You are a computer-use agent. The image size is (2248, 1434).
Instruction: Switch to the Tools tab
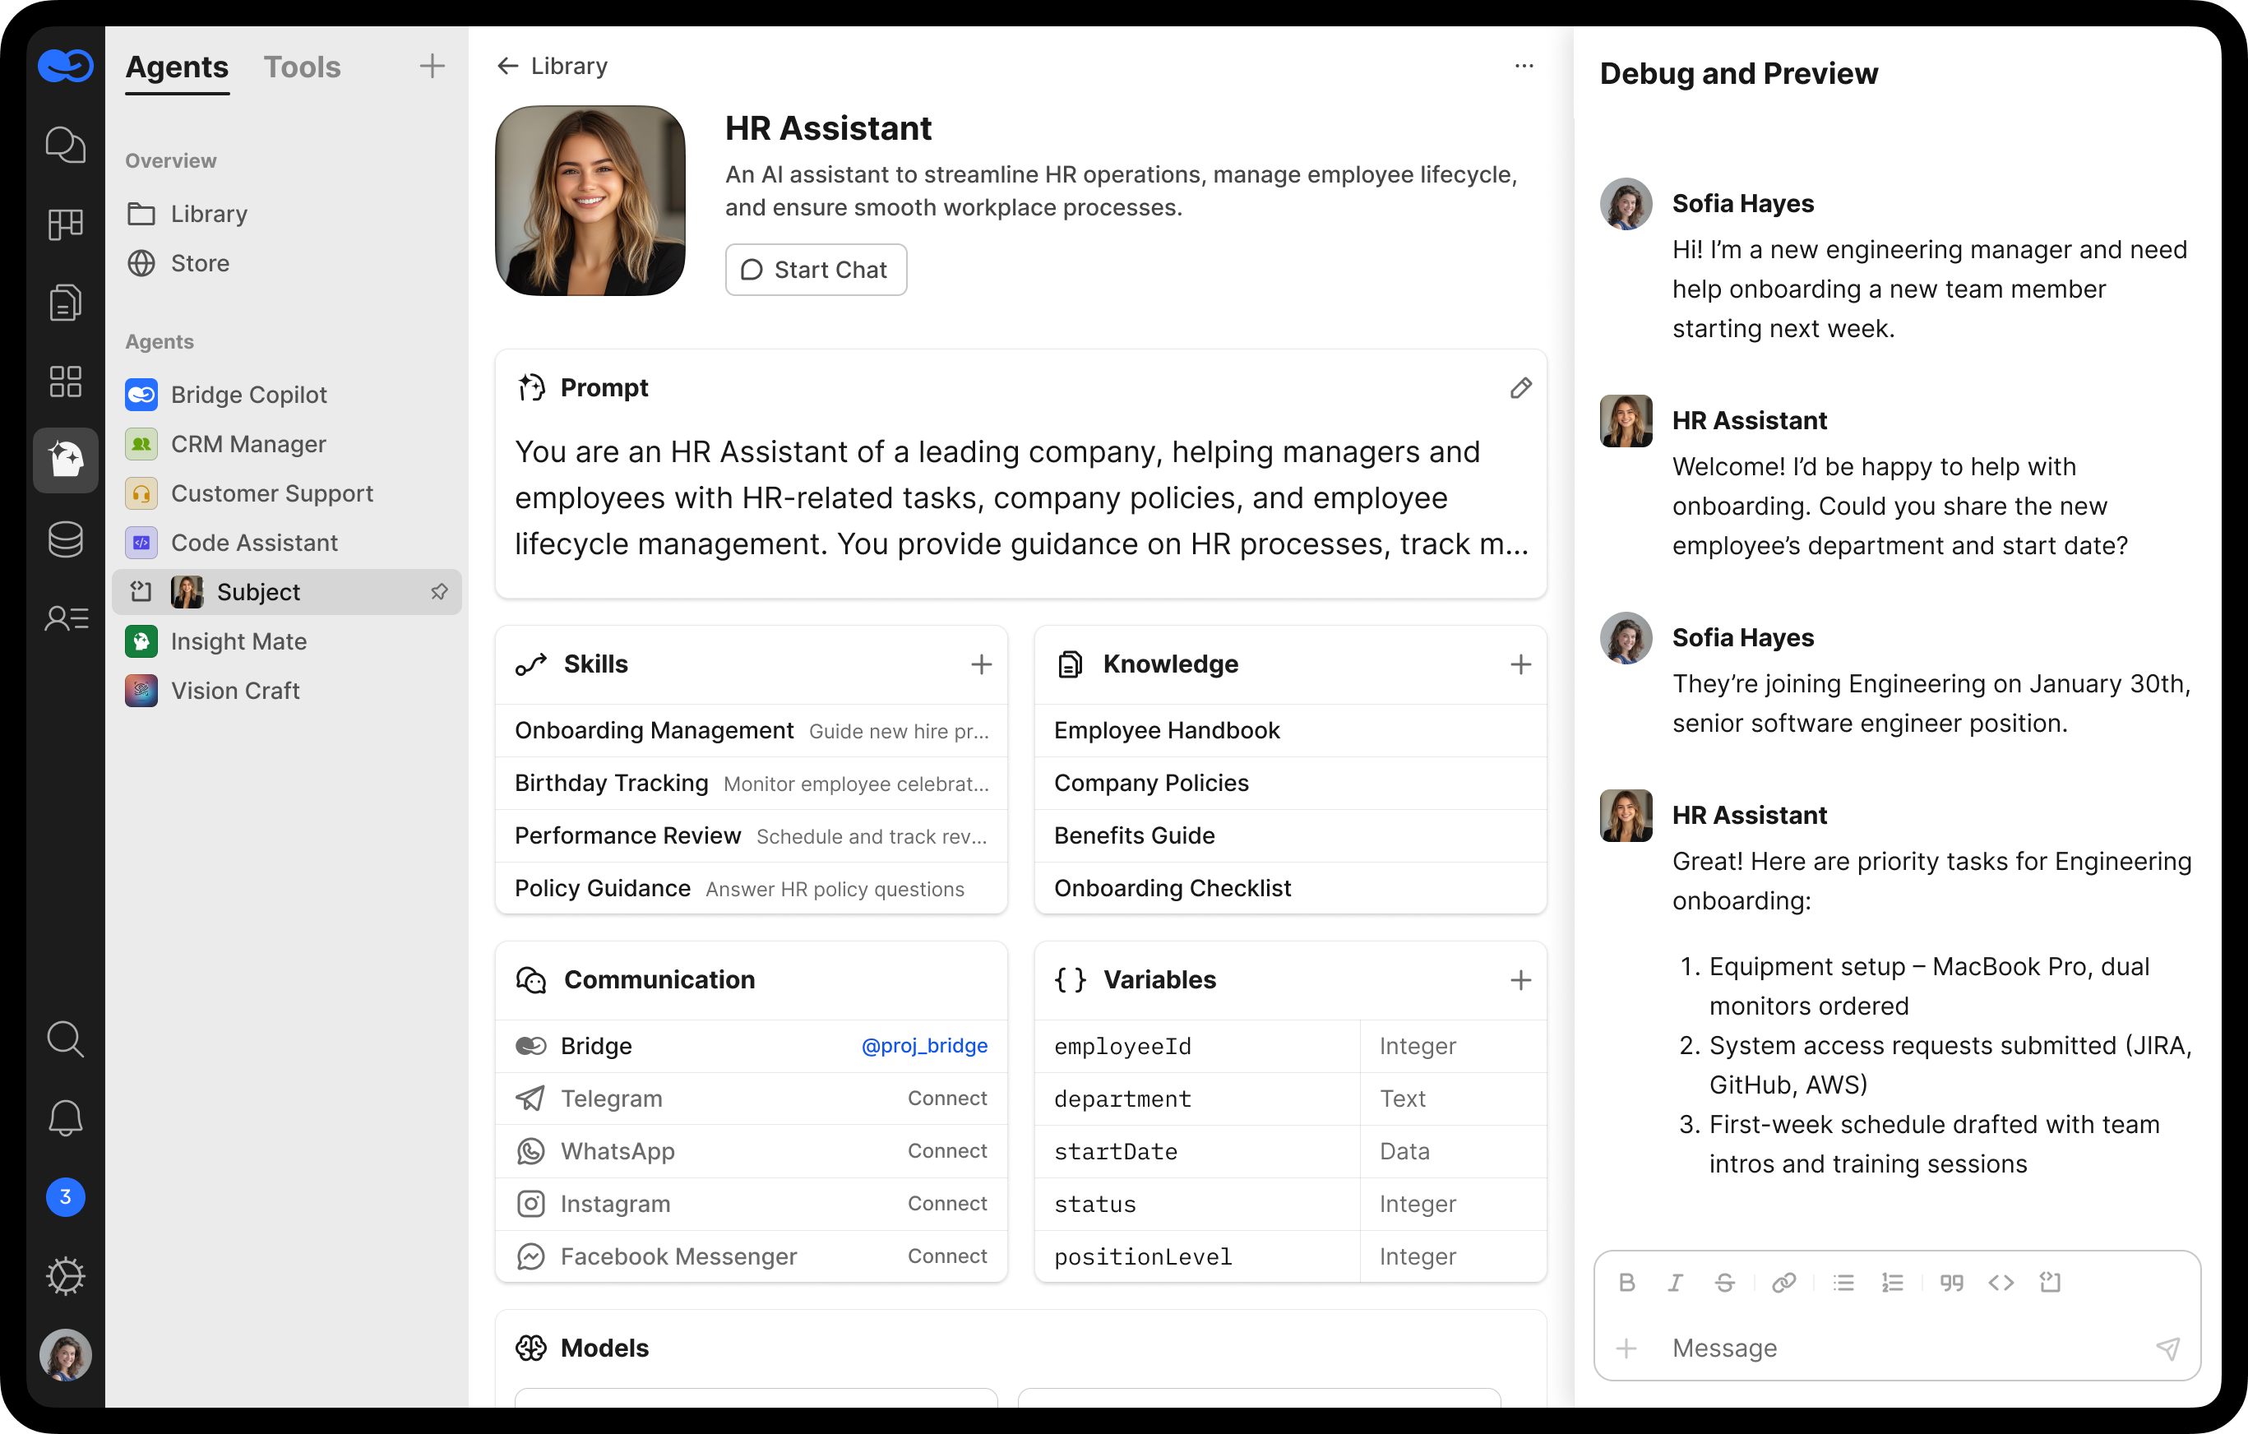coord(302,67)
